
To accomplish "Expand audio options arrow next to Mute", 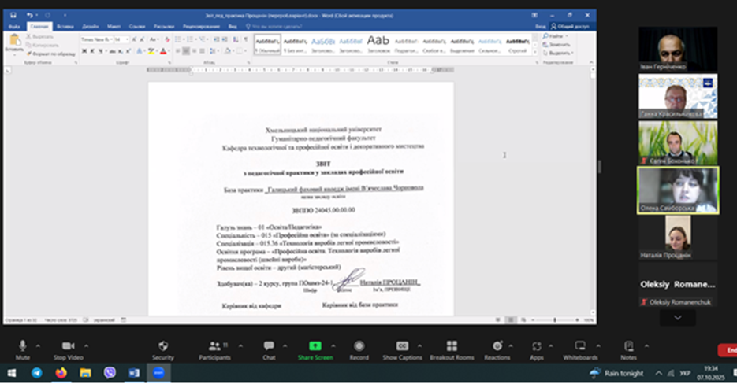I will [x=39, y=345].
